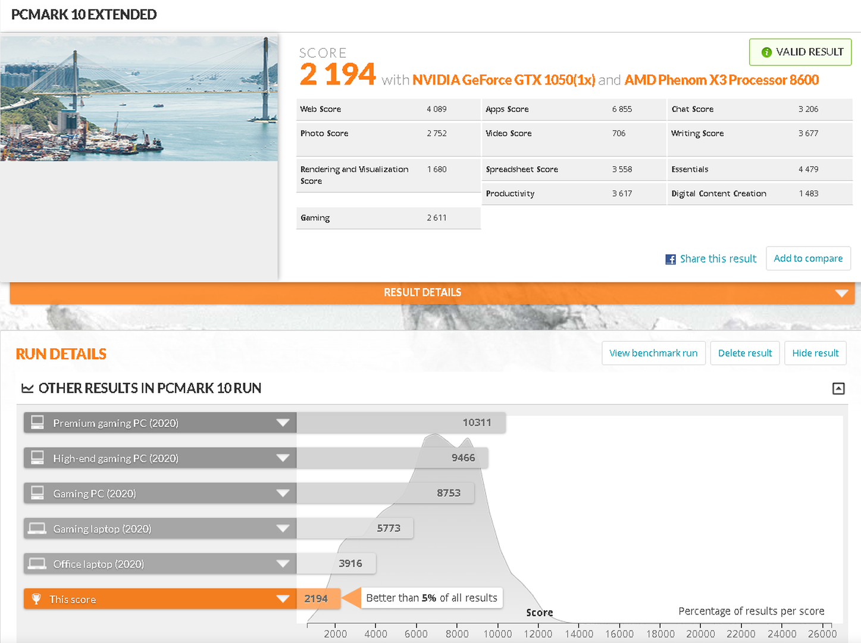Click the laptop icon on Office laptop row
861x643 pixels.
tap(37, 564)
